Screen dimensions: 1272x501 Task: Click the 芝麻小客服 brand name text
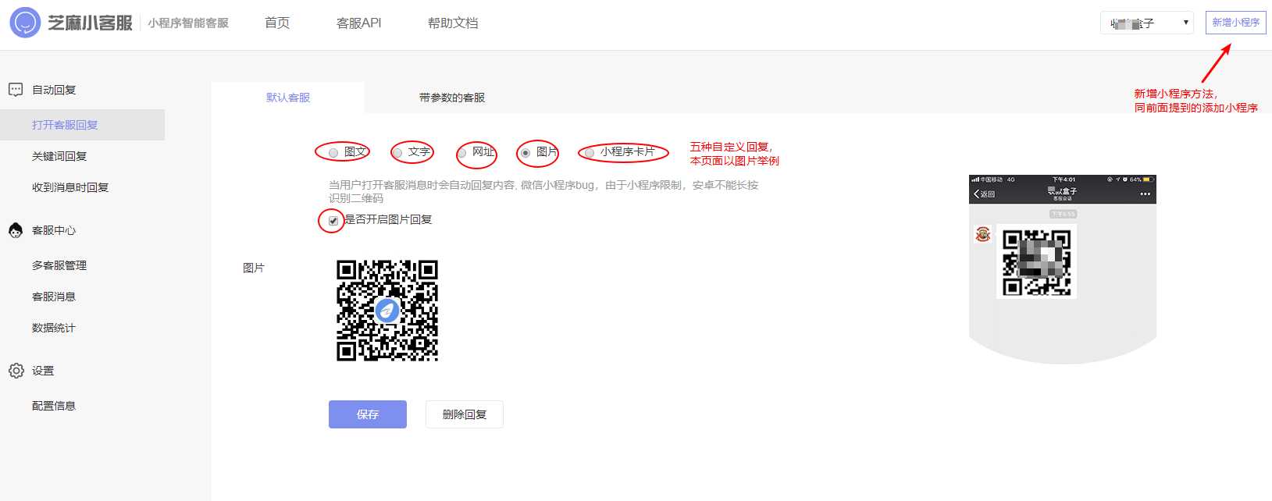click(x=91, y=23)
